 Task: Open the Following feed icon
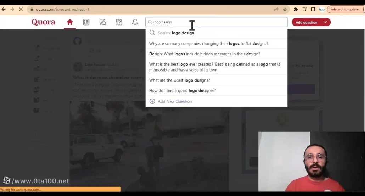[x=86, y=22]
